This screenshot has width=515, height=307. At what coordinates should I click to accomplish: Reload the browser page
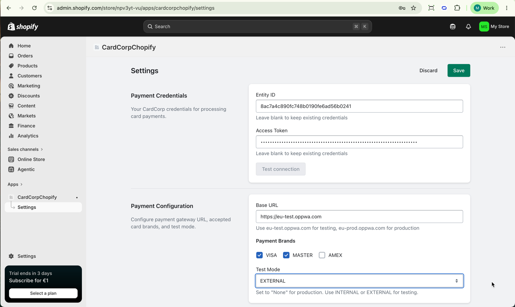tap(34, 8)
